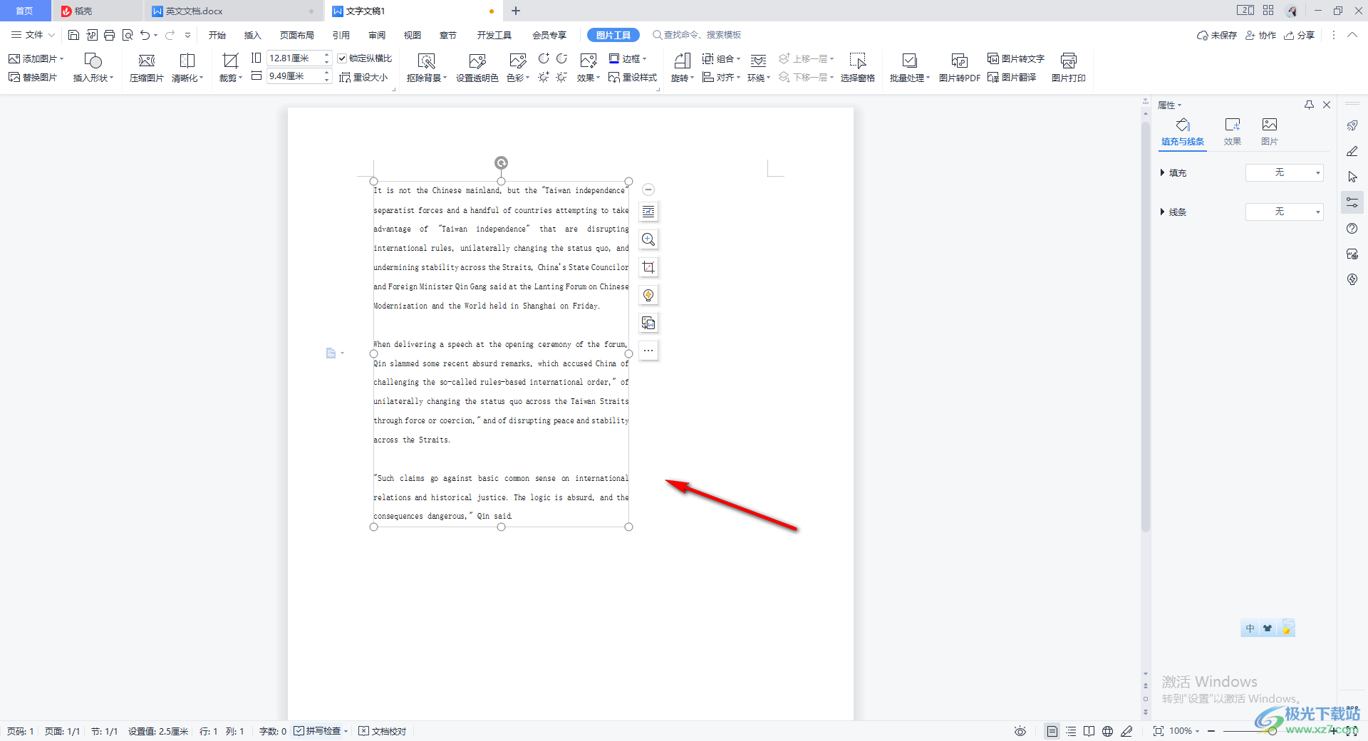Click the Undo icon
The height and width of the screenshot is (741, 1368).
coord(145,35)
